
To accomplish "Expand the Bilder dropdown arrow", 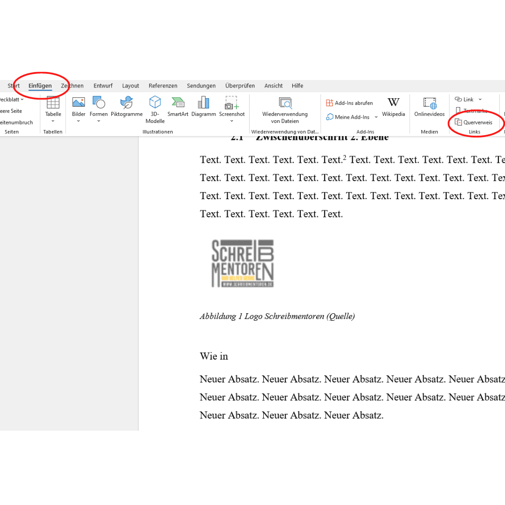I will [x=79, y=121].
